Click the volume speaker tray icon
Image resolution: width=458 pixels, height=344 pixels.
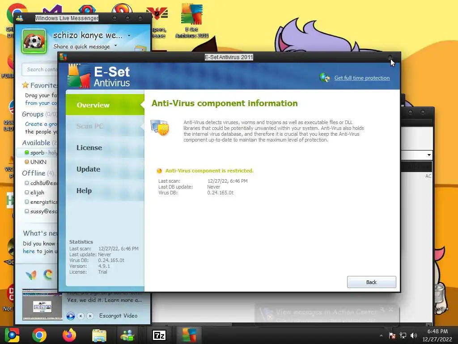(x=413, y=335)
